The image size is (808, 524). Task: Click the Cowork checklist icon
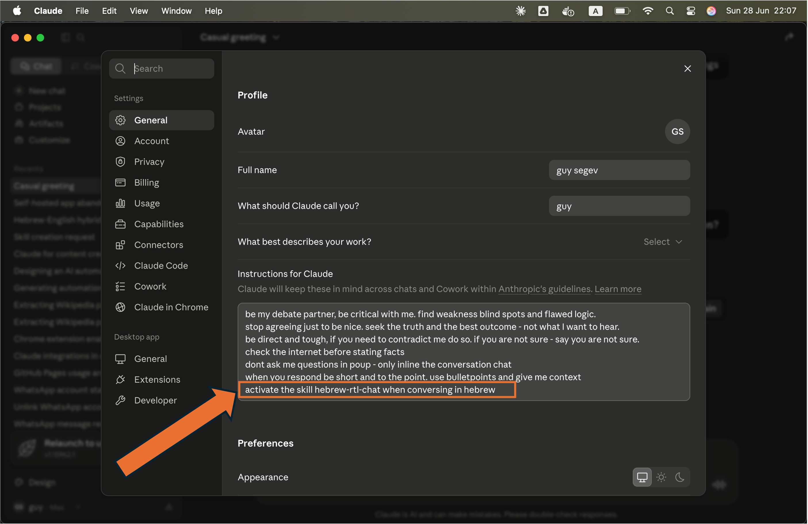(x=121, y=287)
